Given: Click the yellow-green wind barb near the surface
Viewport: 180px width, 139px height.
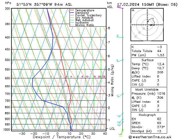Looking at the screenshot, I should pyautogui.click(x=121, y=132).
